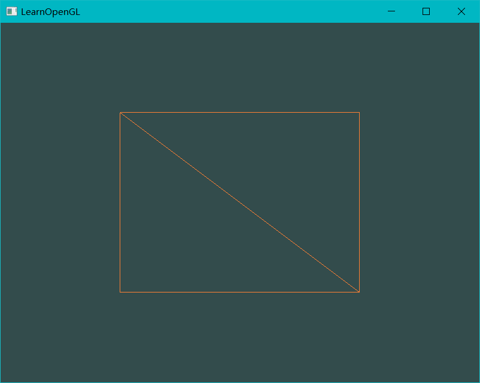Image resolution: width=480 pixels, height=383 pixels.
Task: Click the LearnOpenGL title text
Action: [50, 12]
